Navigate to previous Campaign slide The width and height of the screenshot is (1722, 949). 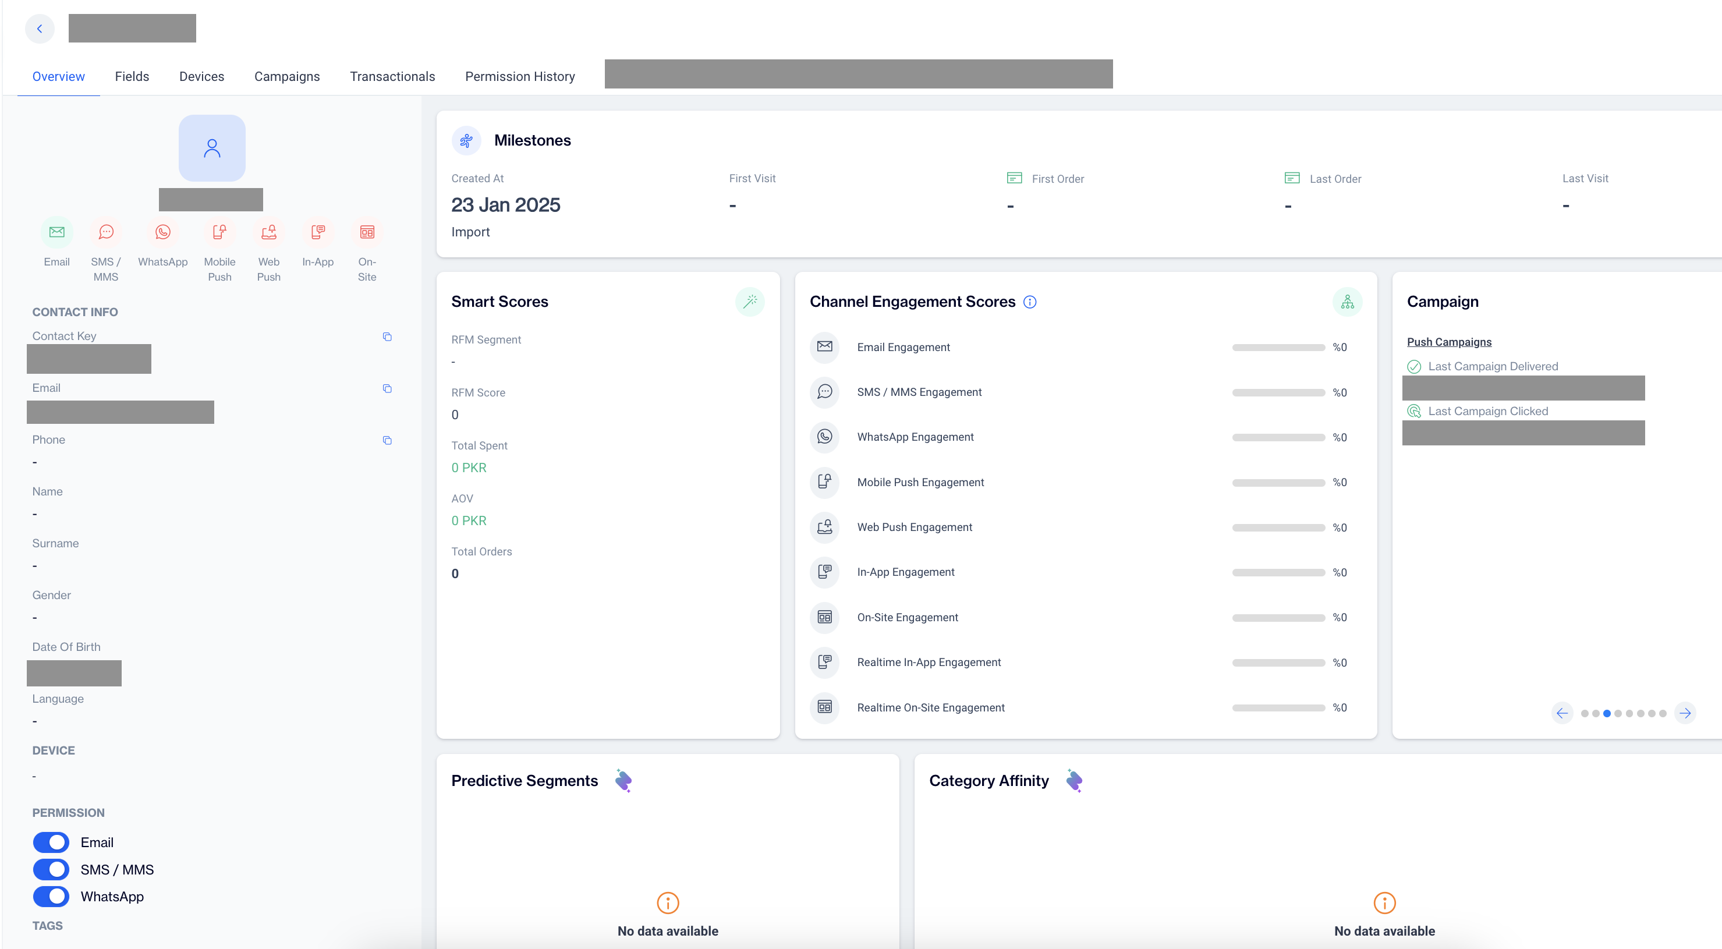pyautogui.click(x=1562, y=711)
